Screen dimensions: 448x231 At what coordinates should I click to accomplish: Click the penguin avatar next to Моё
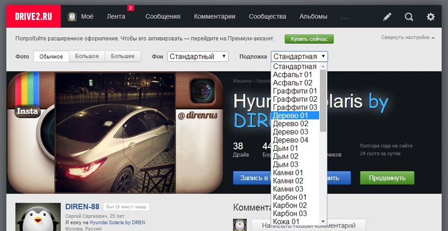[72, 17]
